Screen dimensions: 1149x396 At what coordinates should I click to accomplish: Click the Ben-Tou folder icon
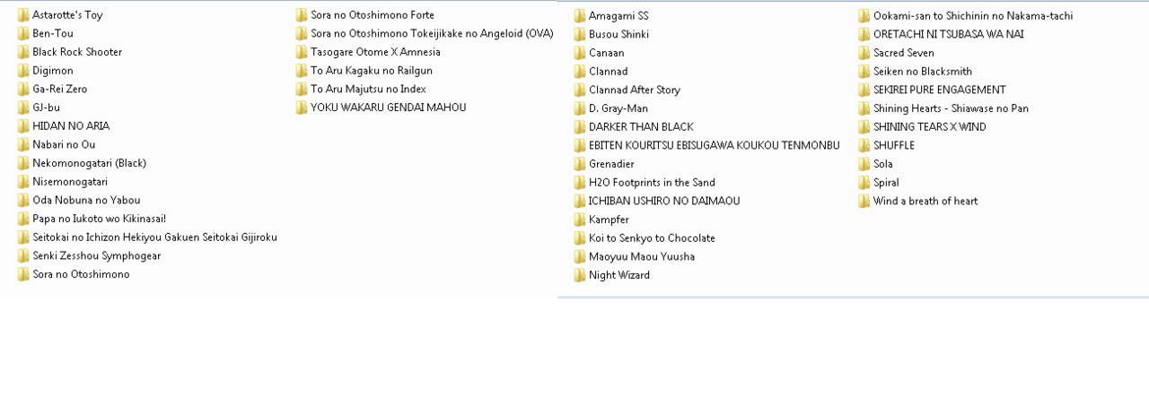[23, 33]
